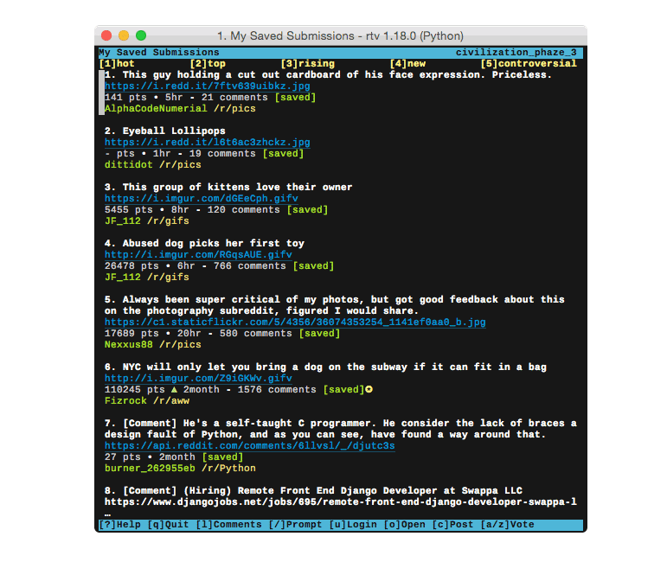Click the /r/aww subreddit label

click(172, 401)
